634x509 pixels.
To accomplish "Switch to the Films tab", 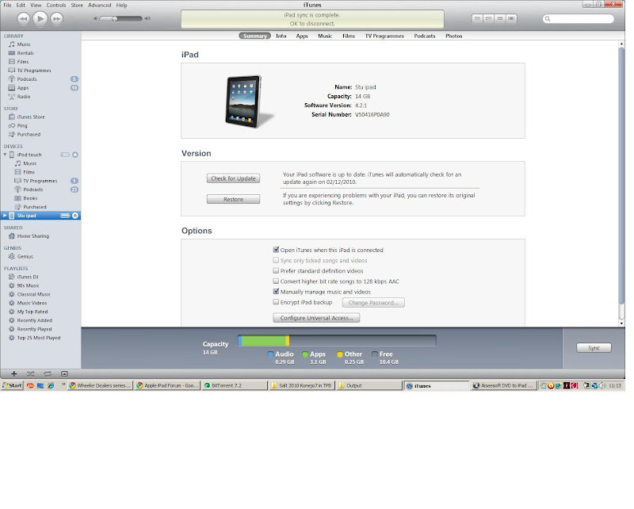I will pyautogui.click(x=349, y=36).
